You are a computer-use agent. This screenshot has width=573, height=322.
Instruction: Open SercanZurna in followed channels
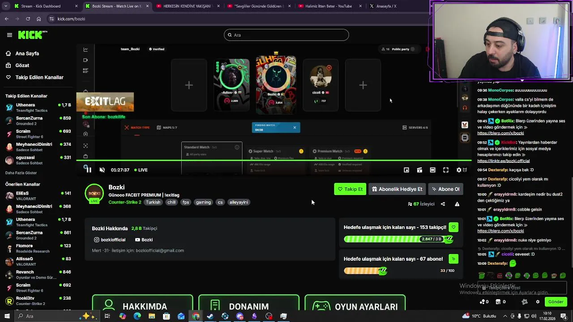38,121
